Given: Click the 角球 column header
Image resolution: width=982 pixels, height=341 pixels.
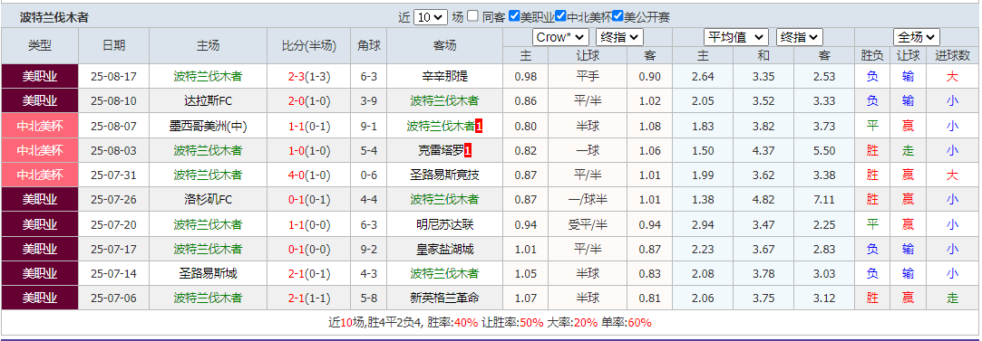Looking at the screenshot, I should (x=369, y=45).
